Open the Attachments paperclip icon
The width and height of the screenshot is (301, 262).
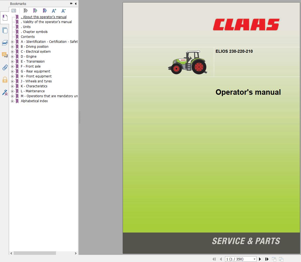coord(5,67)
